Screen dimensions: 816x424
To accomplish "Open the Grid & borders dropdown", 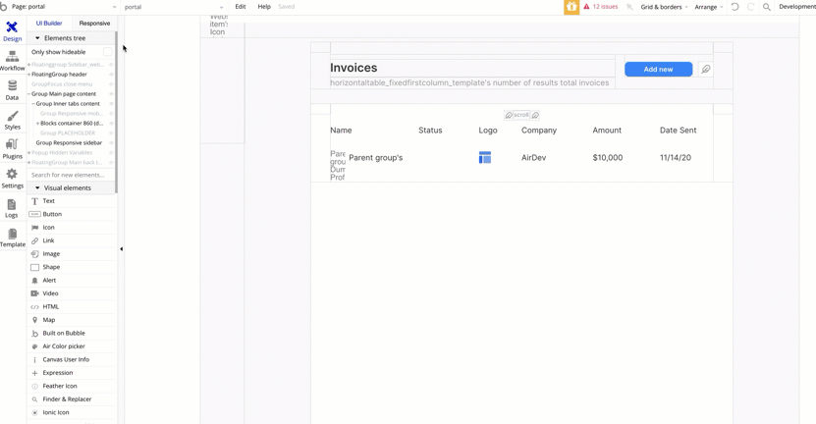I will point(664,7).
